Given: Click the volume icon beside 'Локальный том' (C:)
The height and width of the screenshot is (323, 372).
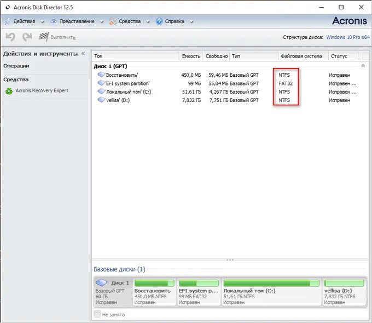Looking at the screenshot, I should click(101, 92).
